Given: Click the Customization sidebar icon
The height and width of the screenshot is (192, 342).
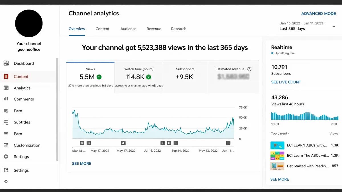Looking at the screenshot, I should [x=6, y=145].
